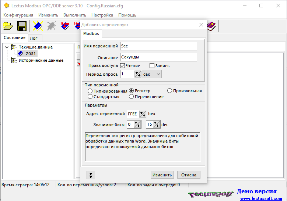
Task: Switch to the Лог tab
Action: point(34,38)
